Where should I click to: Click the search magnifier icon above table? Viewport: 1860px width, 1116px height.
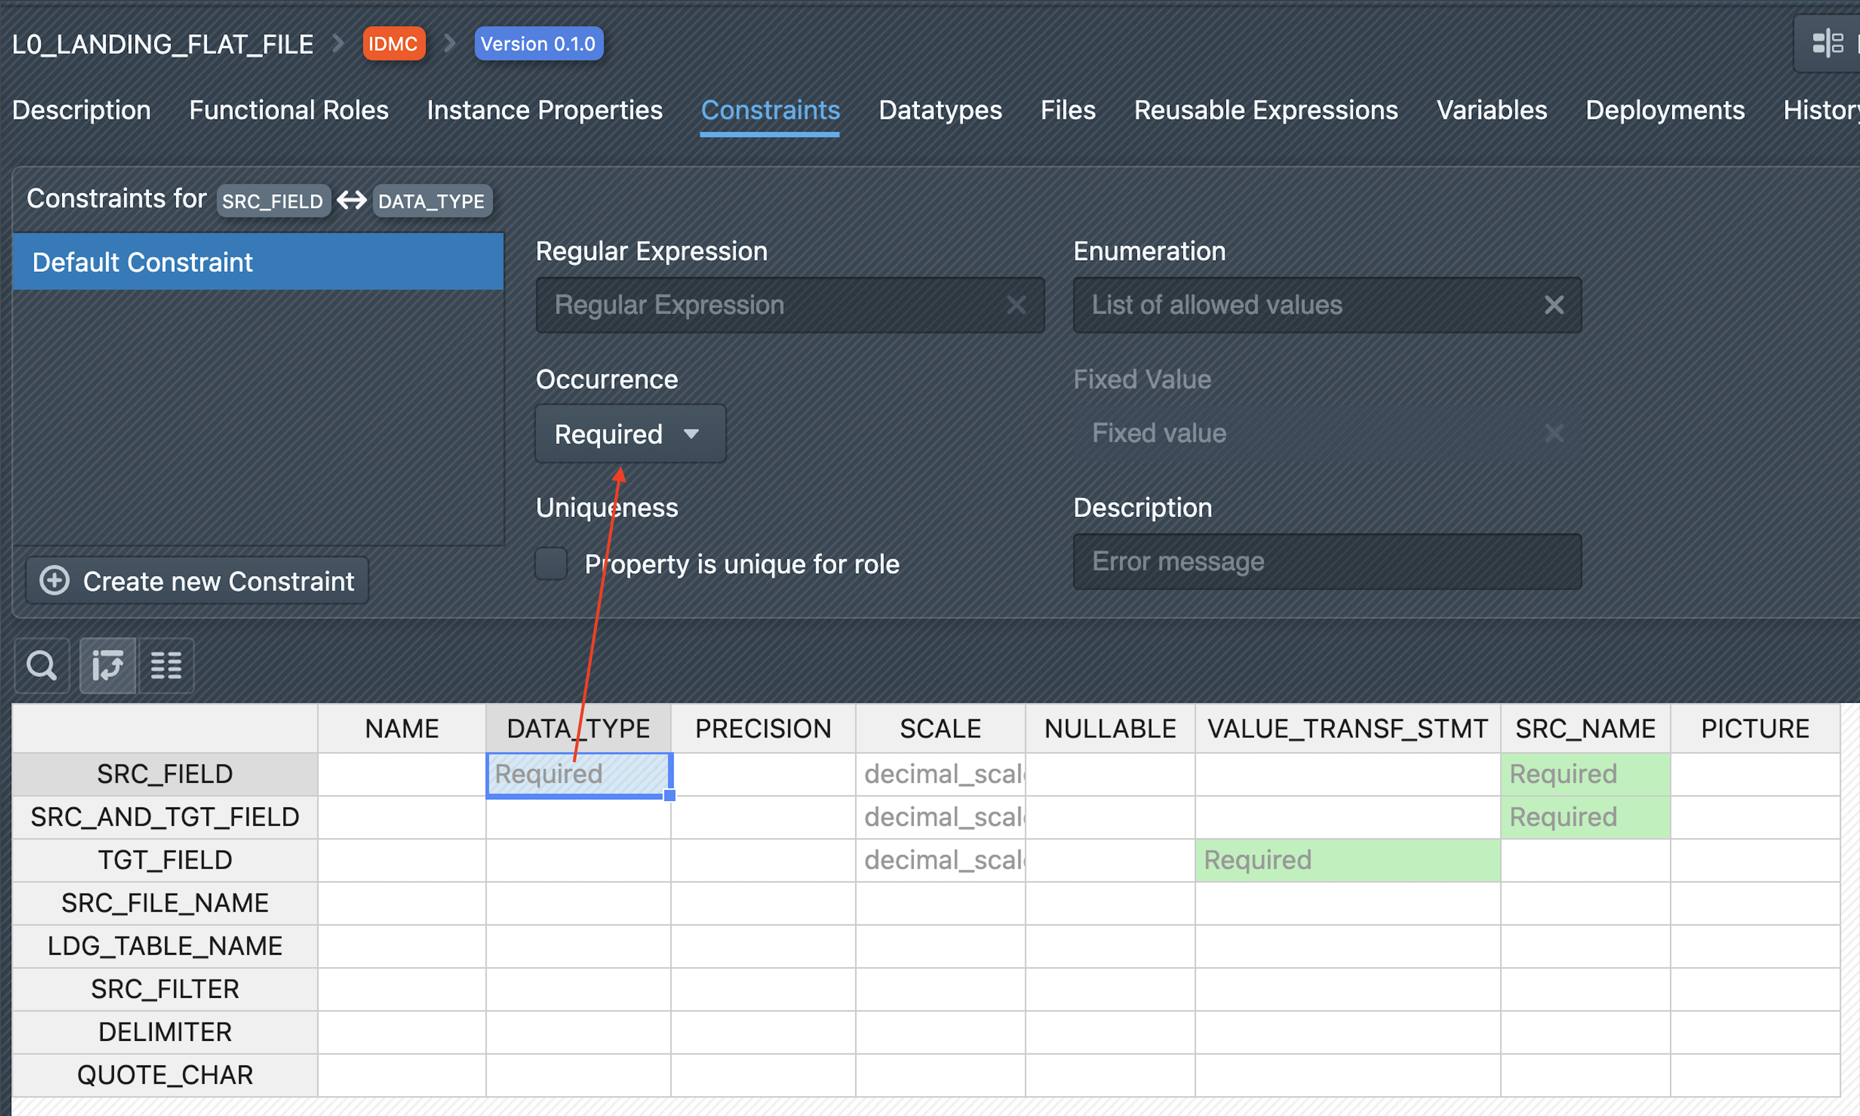(41, 665)
